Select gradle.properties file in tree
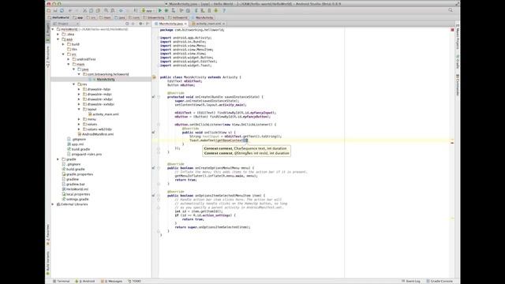Screen dimensions: 505x284 pyautogui.click(x=79, y=174)
